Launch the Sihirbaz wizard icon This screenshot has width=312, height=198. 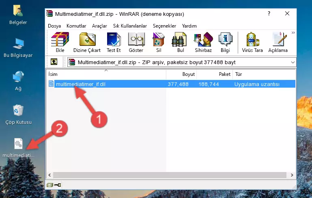203,42
